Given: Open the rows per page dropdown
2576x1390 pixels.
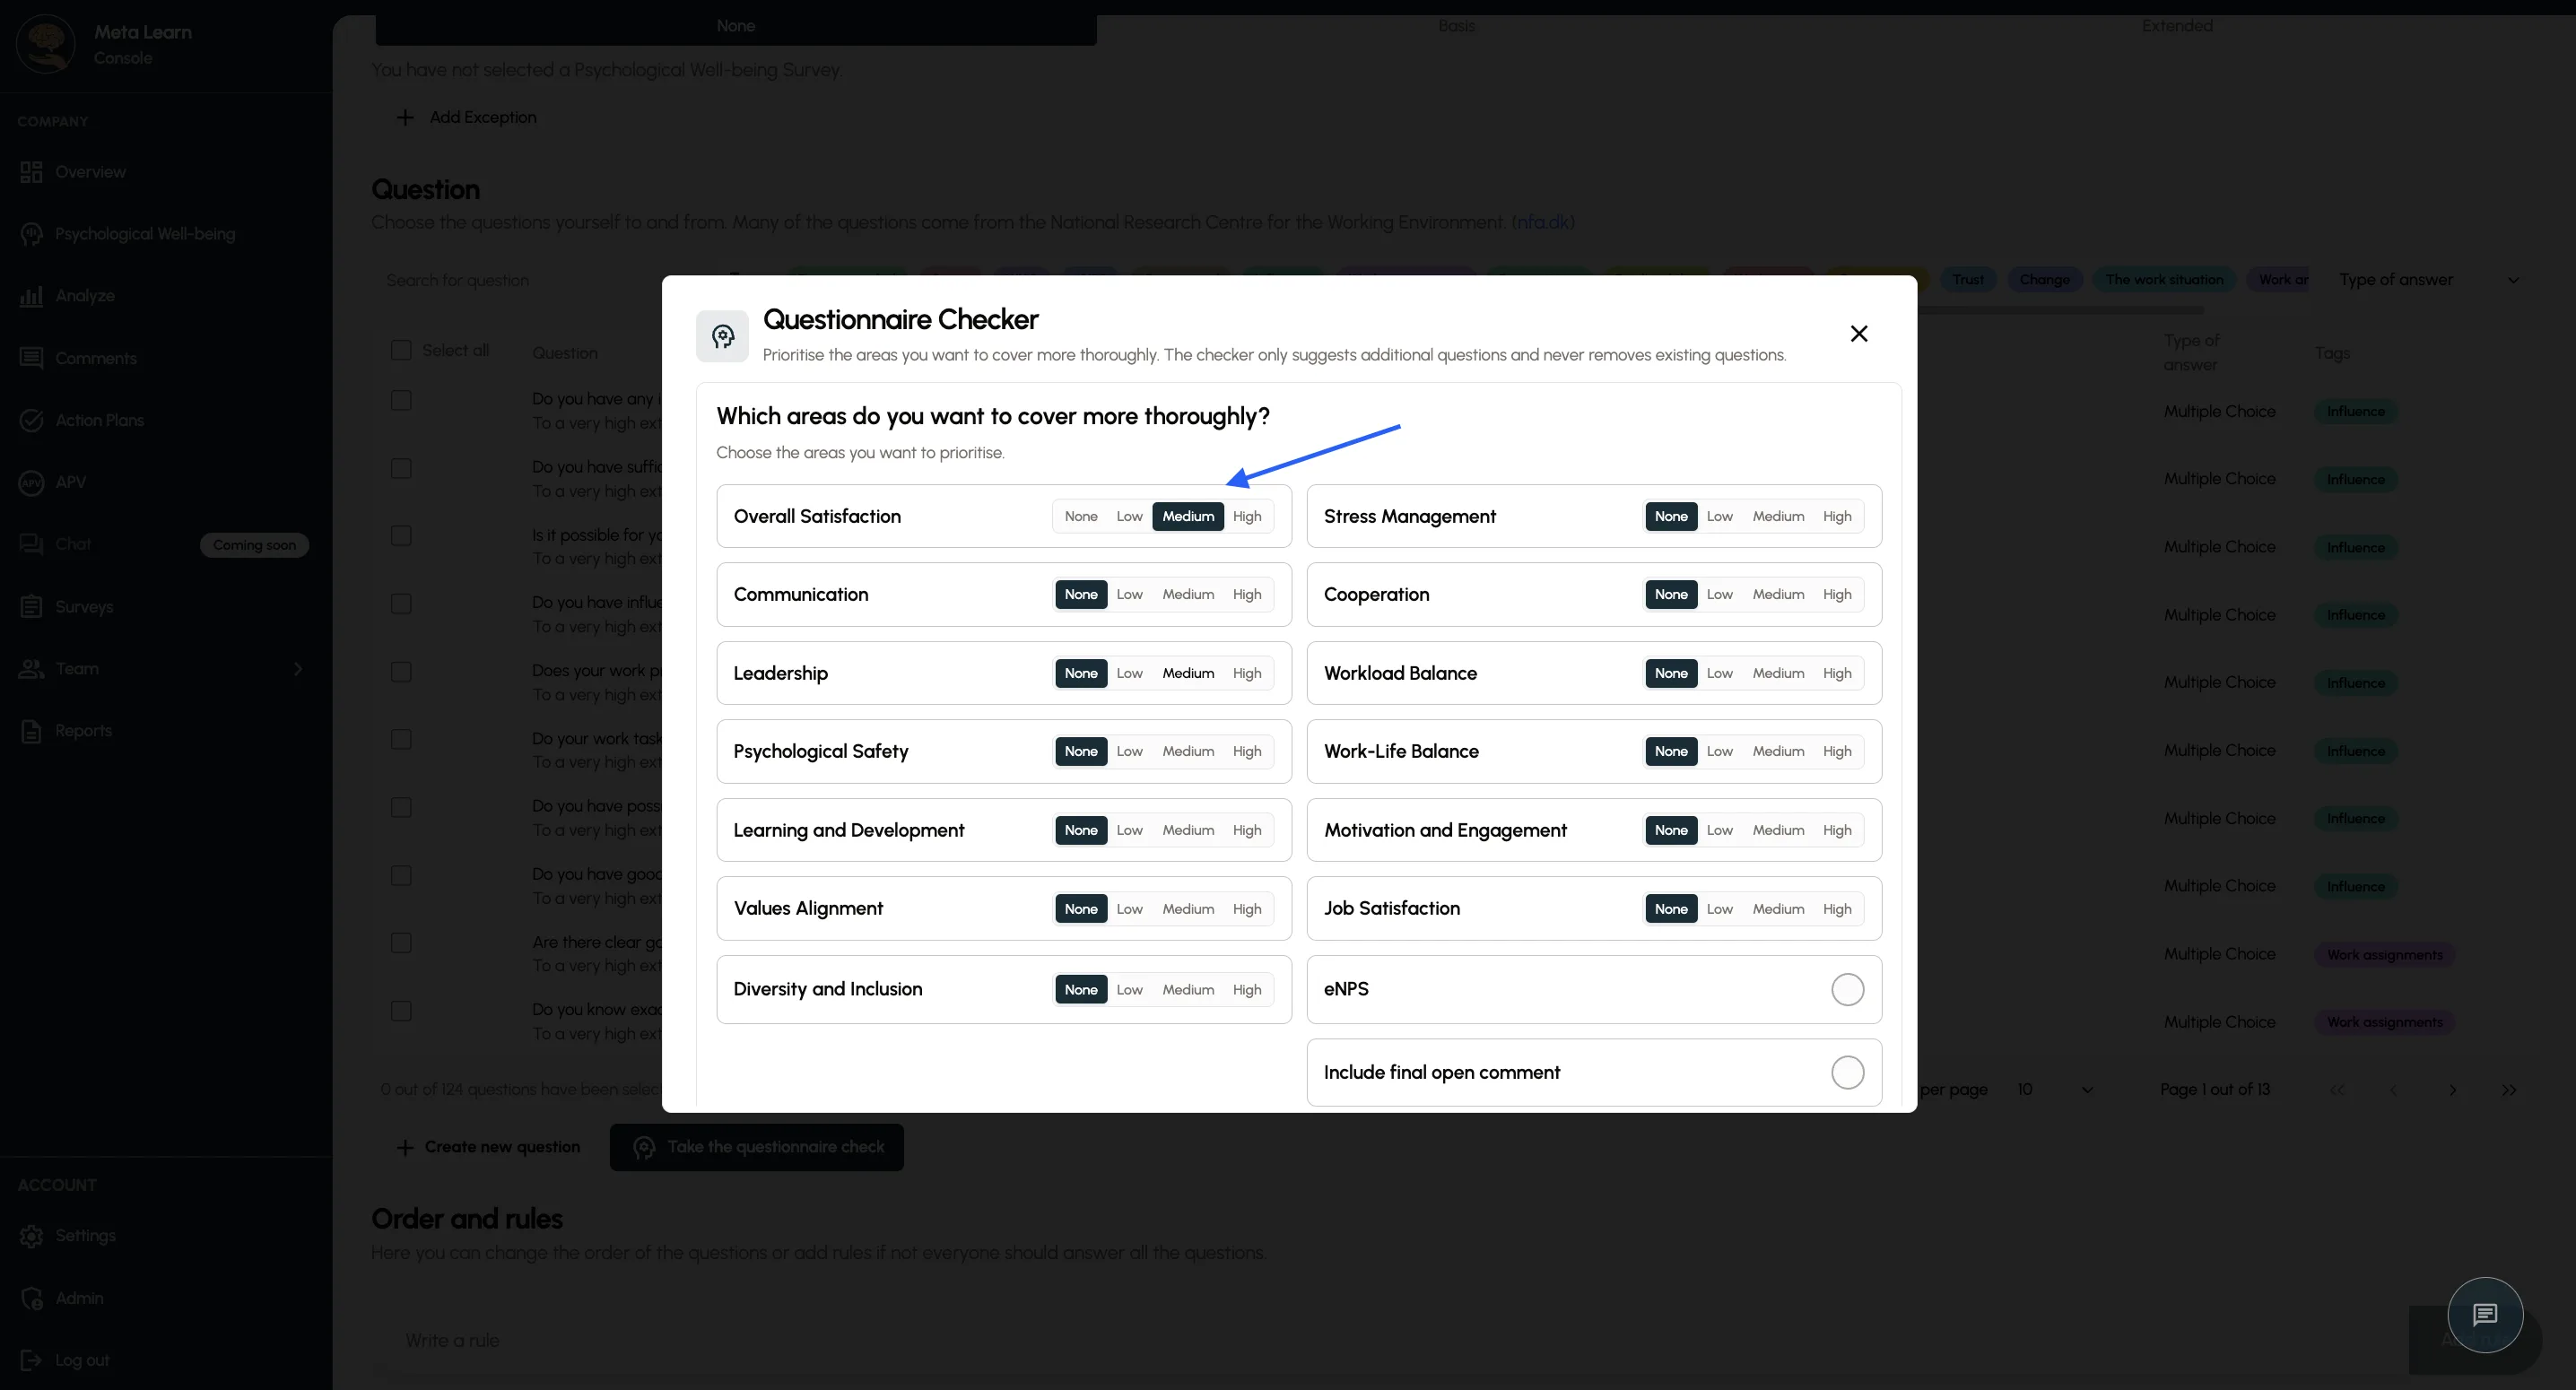Looking at the screenshot, I should point(2055,1090).
